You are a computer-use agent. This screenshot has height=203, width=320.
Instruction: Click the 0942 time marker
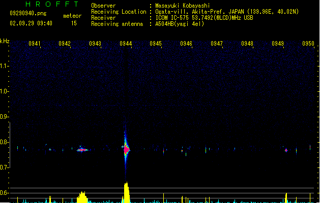pos(65,44)
